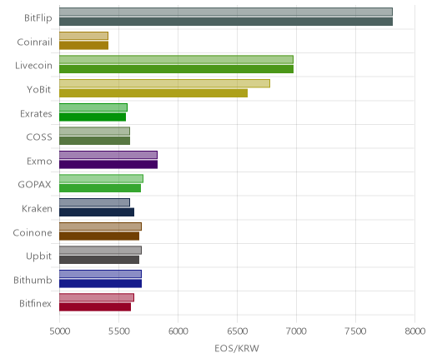Image resolution: width=427 pixels, height=363 pixels.
Task: Select the light yellow YoBit bar
Action: tap(164, 83)
